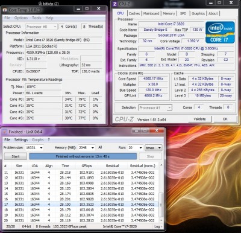Click the Intel Core i7 logo

point(220,32)
